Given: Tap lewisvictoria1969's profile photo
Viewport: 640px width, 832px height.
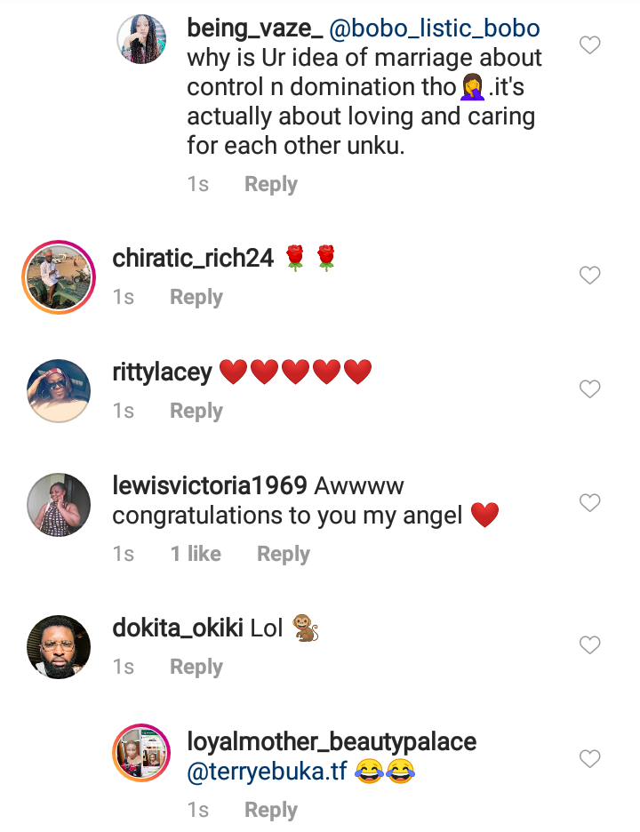Looking at the screenshot, I should point(59,504).
